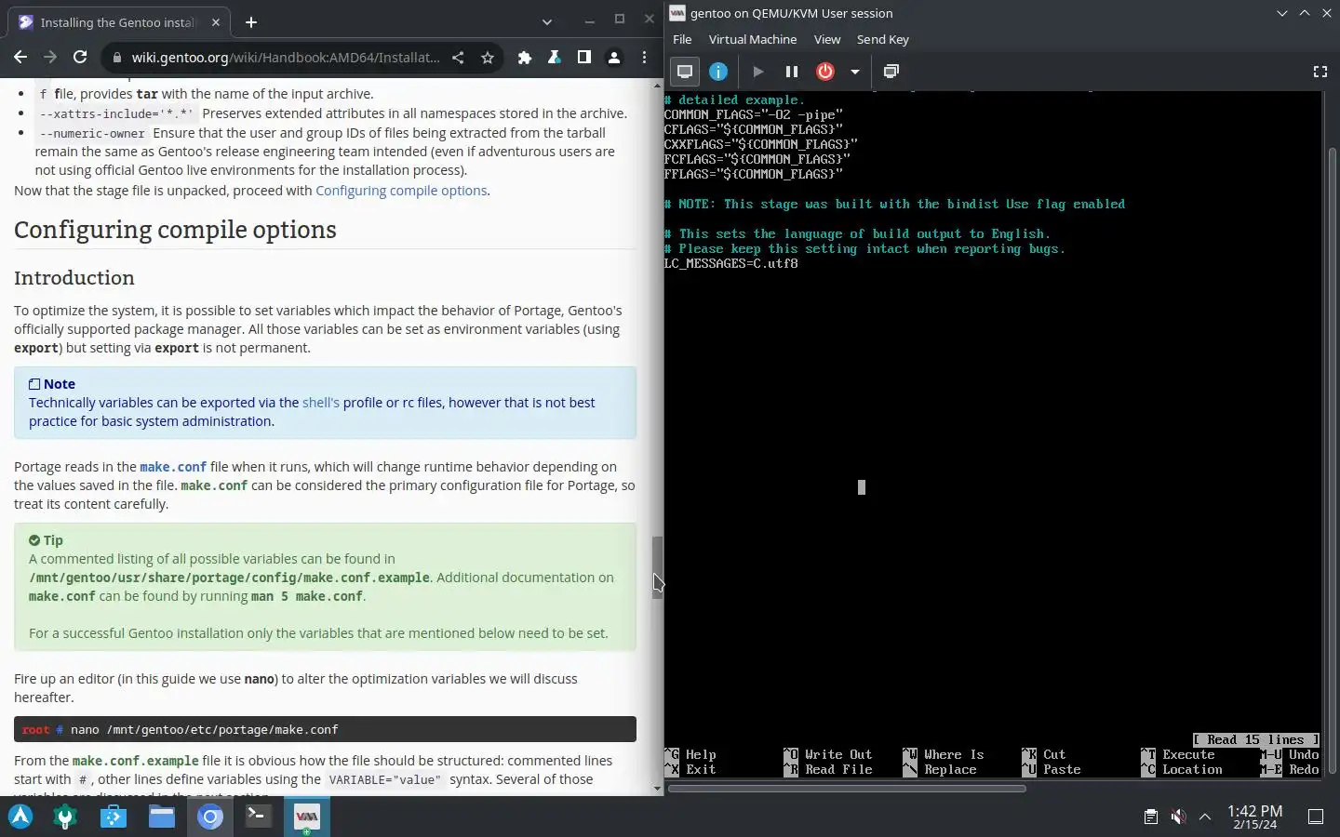Screen dimensions: 1340x837
Task: Open the File menu in virt-manager
Action: click(682, 39)
